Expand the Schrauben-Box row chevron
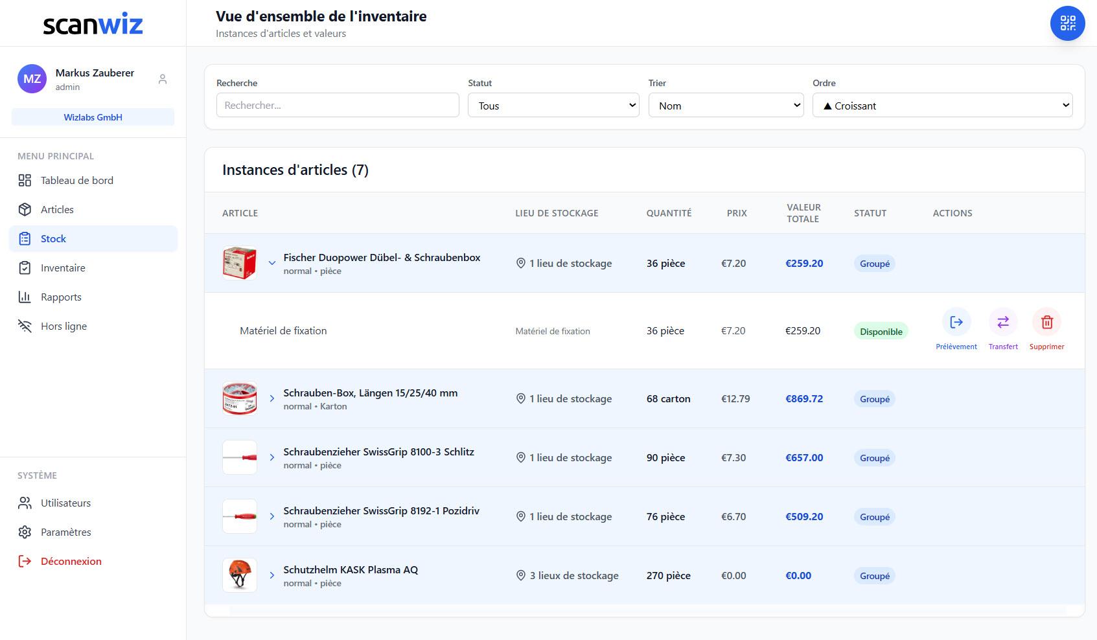Viewport: 1097px width, 640px height. tap(272, 398)
